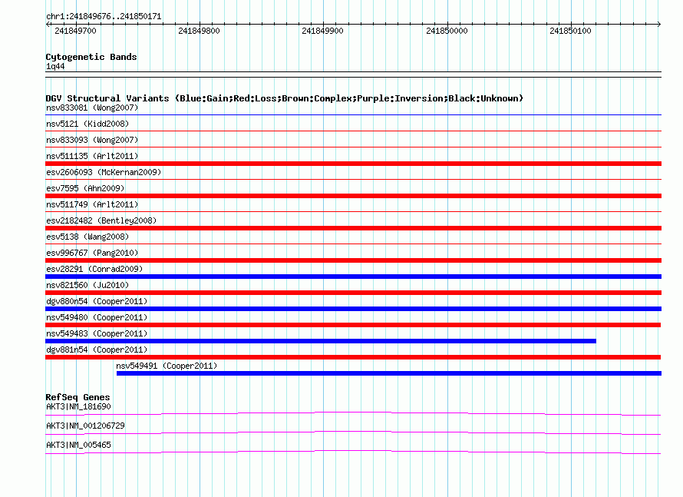The width and height of the screenshot is (683, 497).
Task: Click the Cytogenetic Bands track title
Action: tap(91, 57)
